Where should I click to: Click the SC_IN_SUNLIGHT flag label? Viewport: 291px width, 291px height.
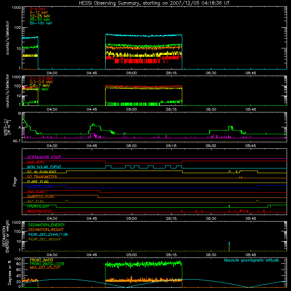pos(42,172)
